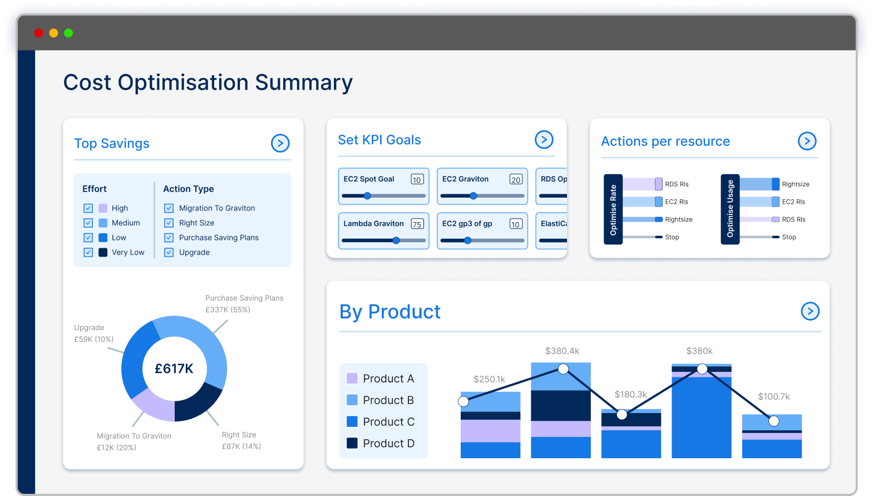Click the Lambda Graviton slider knob
Image resolution: width=873 pixels, height=496 pixels.
coord(396,240)
